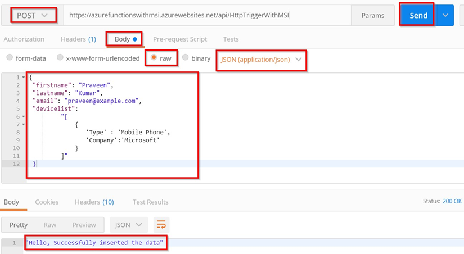Switch to the Authorization tab
The width and height of the screenshot is (464, 254).
(x=24, y=39)
